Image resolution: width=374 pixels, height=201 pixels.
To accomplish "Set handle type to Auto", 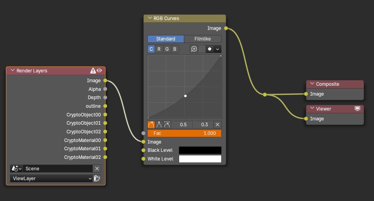I will point(151,124).
